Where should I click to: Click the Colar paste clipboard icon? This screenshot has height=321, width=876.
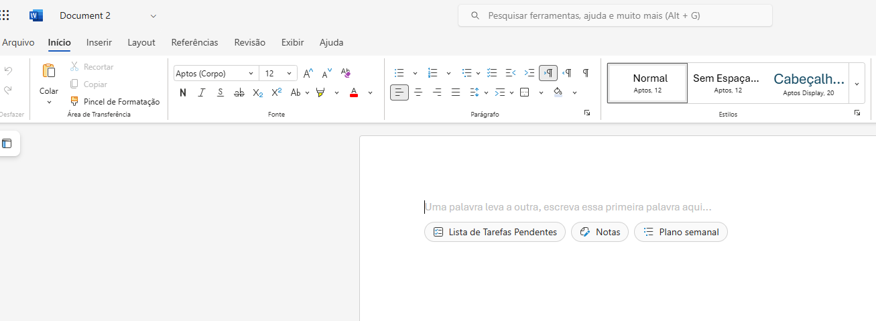[x=49, y=71]
